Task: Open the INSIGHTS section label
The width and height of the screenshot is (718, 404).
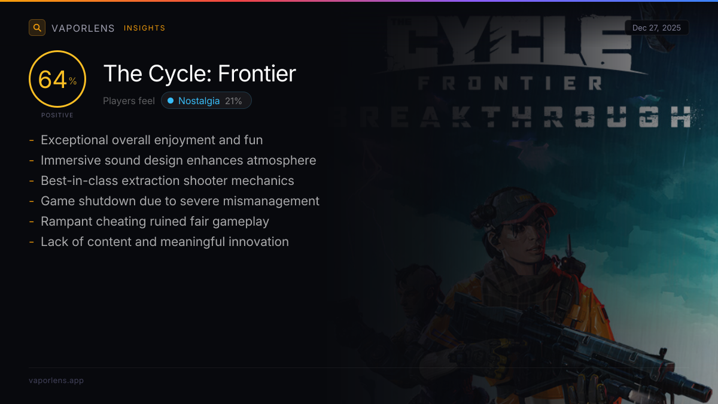Action: click(144, 28)
